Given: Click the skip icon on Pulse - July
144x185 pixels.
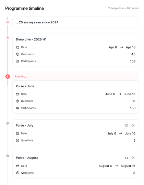Looking at the screenshot, I should [x=133, y=125].
